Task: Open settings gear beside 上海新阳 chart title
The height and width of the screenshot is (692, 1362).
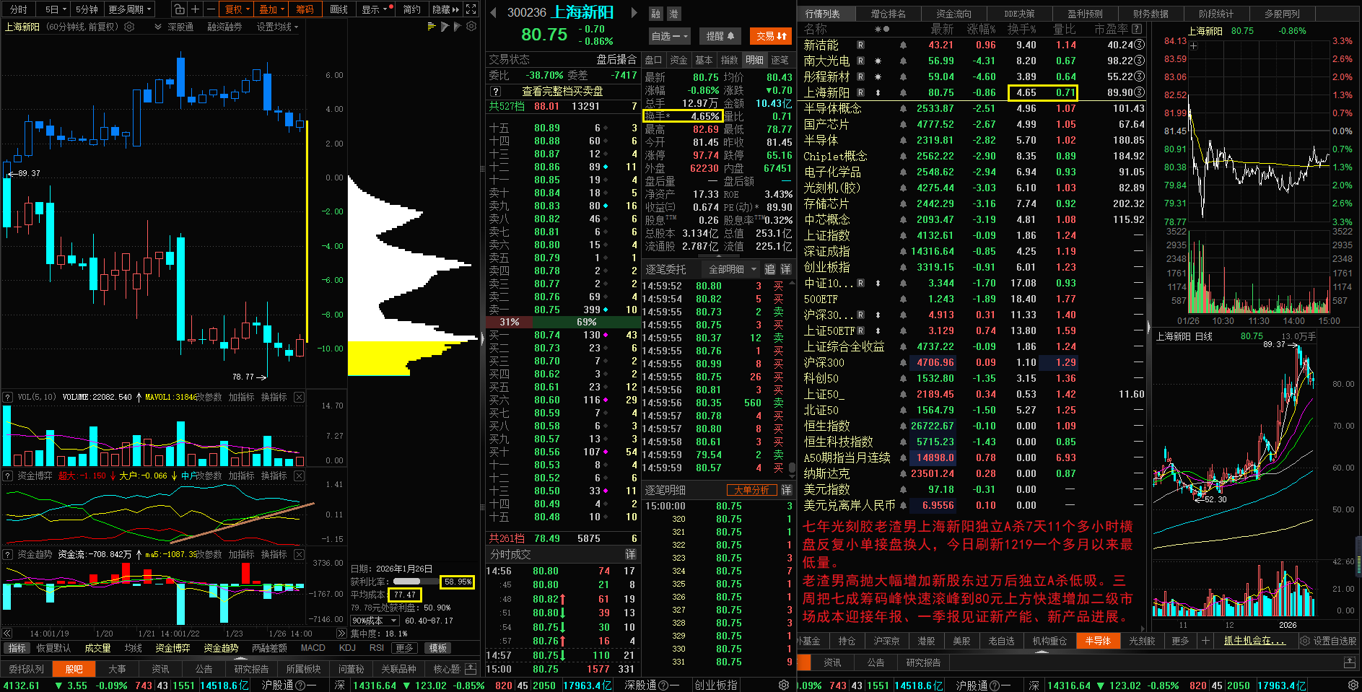Action: pyautogui.click(x=129, y=27)
